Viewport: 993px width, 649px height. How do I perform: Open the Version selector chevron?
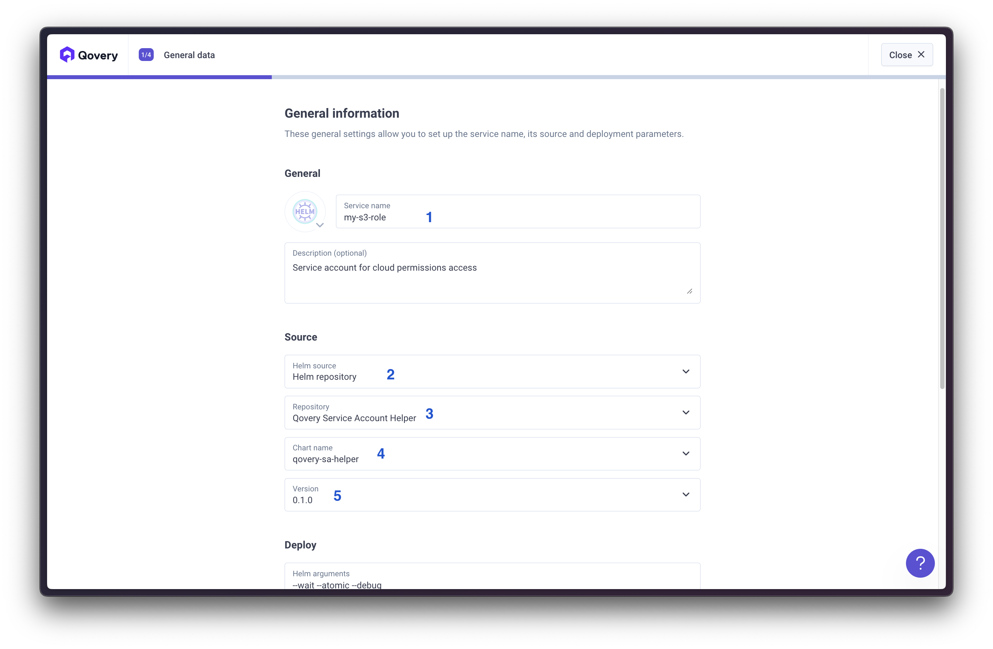coord(686,494)
